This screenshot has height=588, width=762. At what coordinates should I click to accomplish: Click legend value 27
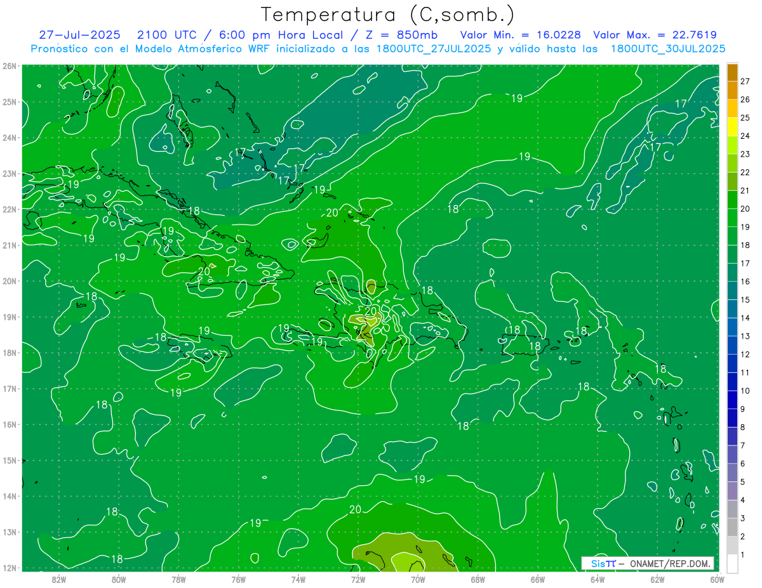click(x=745, y=81)
